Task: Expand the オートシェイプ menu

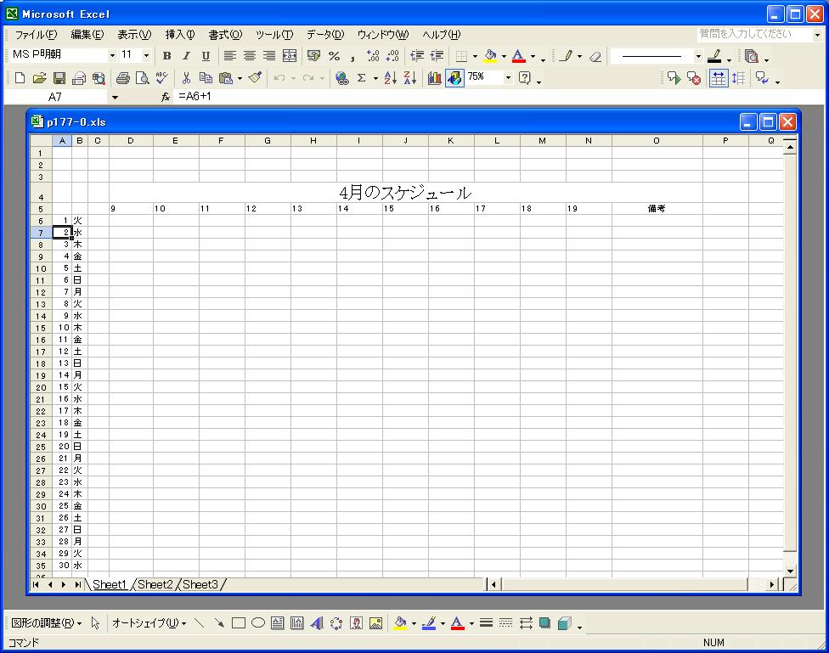Action: 149,623
